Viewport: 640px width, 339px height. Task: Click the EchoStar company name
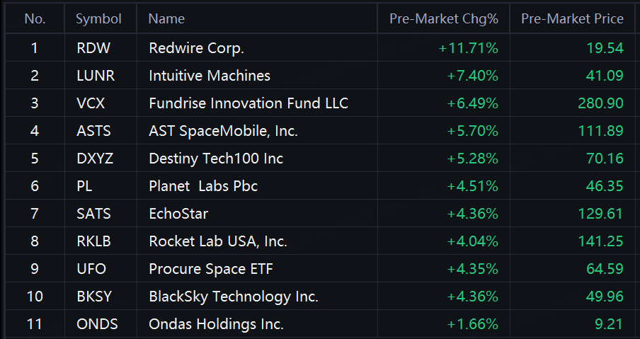(178, 213)
